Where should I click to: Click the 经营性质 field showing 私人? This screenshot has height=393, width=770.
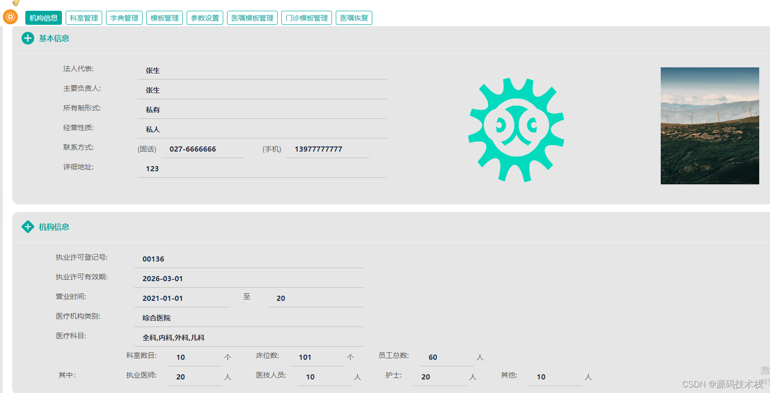(262, 130)
